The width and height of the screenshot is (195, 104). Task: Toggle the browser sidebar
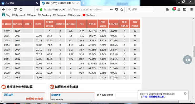pyautogui.click(x=185, y=9)
